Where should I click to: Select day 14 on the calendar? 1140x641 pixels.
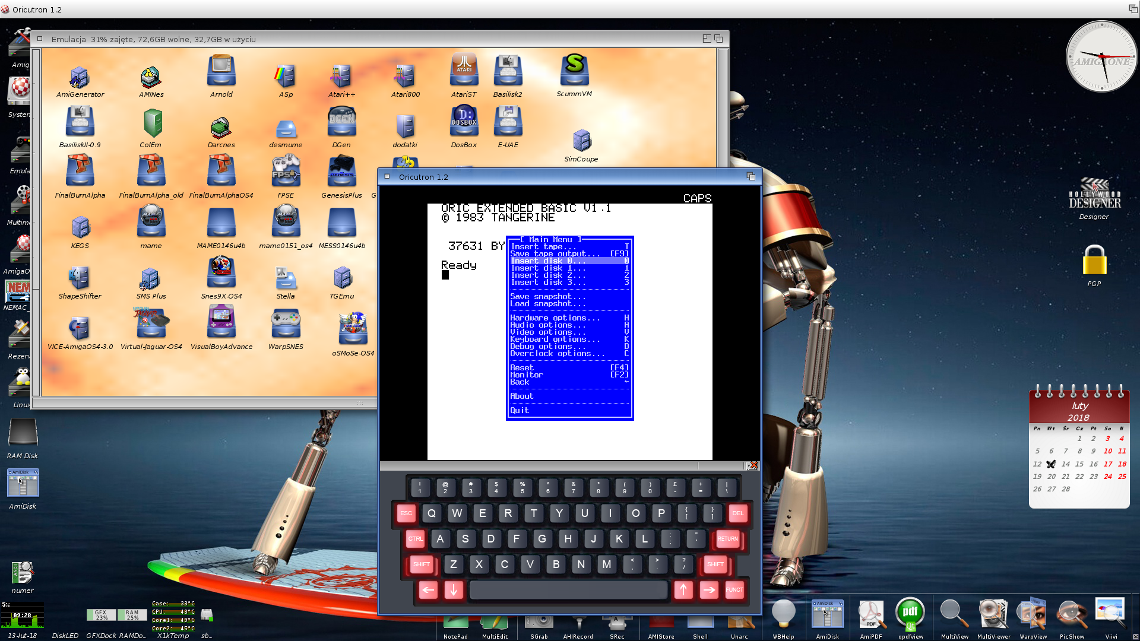pyautogui.click(x=1065, y=464)
